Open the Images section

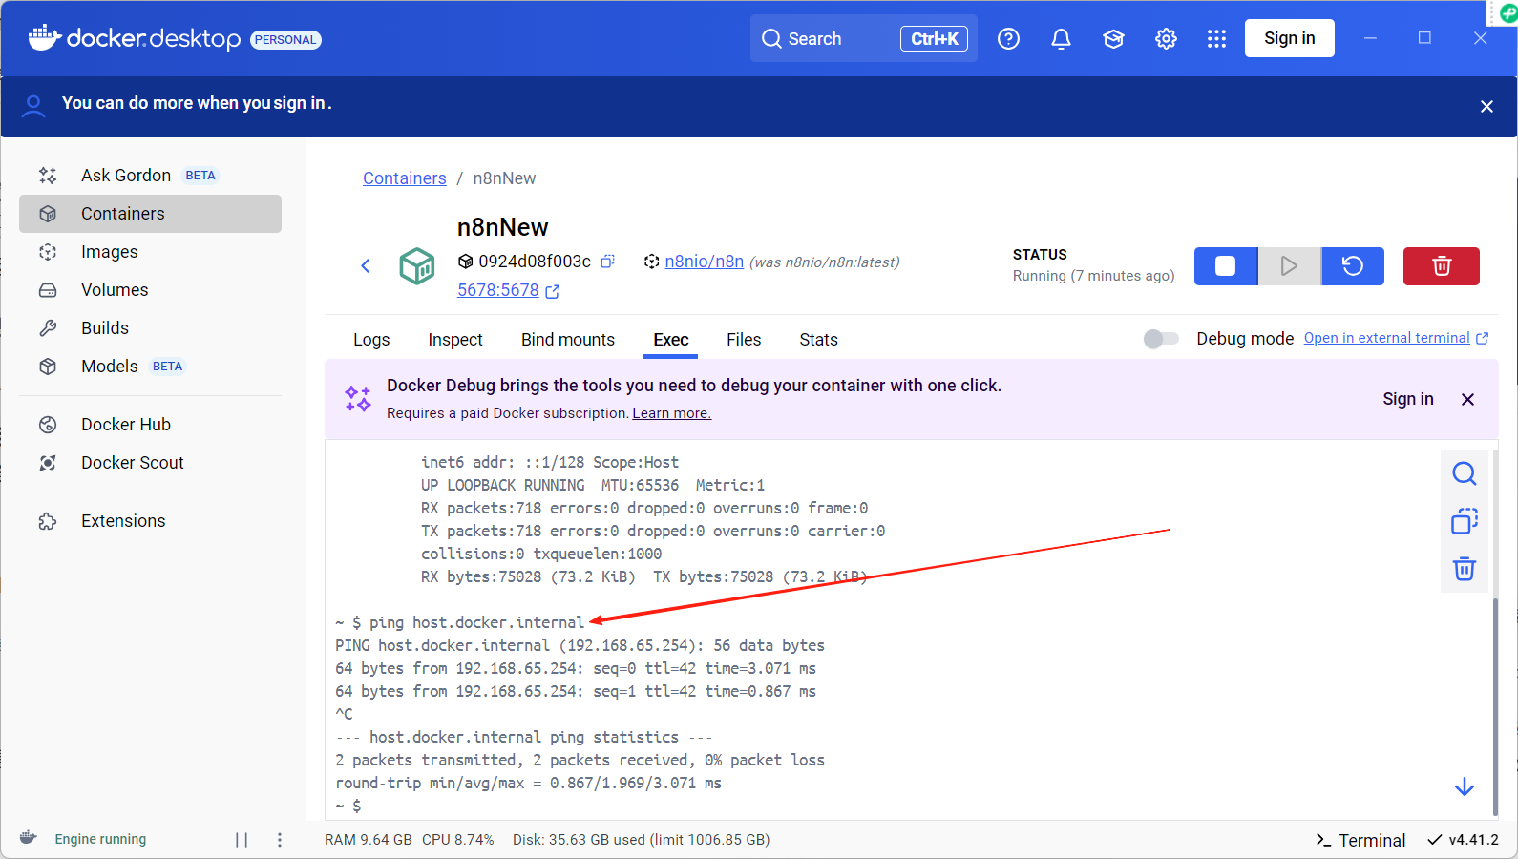coord(150,252)
